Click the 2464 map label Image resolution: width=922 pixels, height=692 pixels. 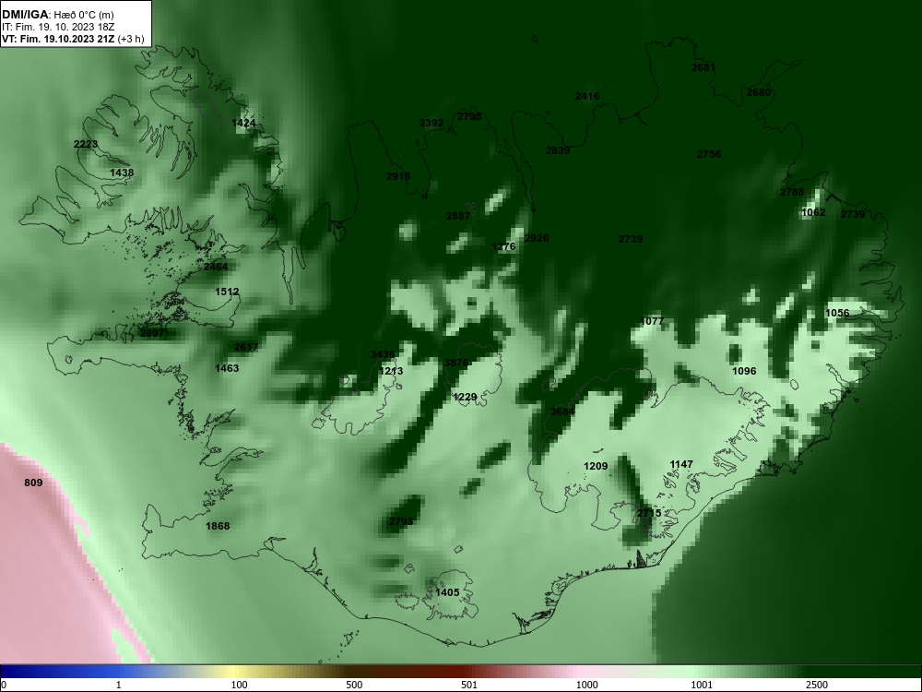tap(216, 267)
